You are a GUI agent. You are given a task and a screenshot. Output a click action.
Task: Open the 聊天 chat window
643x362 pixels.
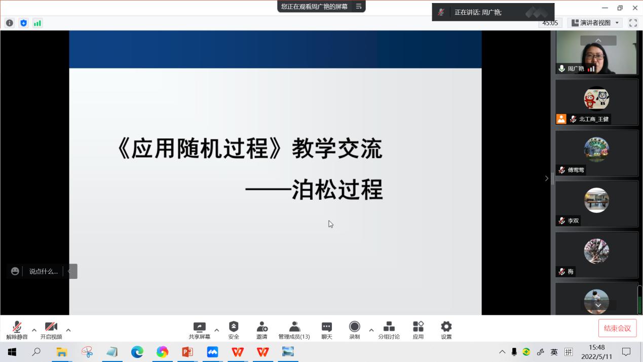(x=327, y=327)
